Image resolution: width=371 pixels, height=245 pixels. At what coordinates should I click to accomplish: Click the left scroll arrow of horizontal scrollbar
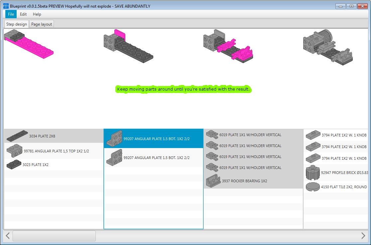click(8, 236)
